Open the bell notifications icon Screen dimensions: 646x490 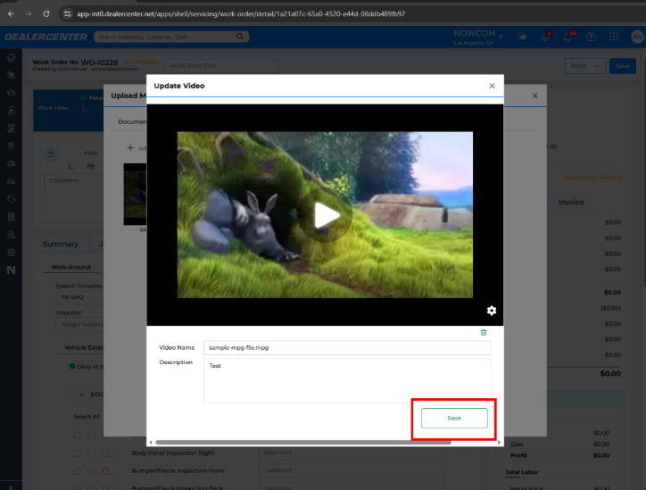click(x=568, y=37)
